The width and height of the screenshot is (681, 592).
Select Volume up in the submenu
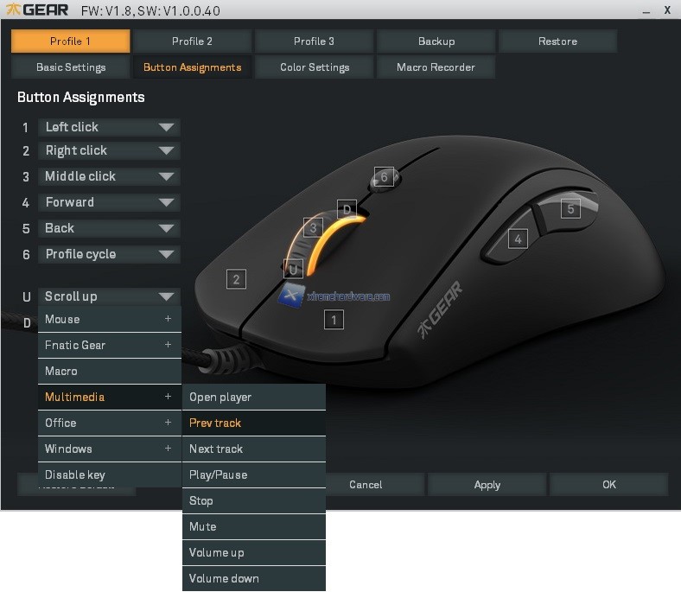(253, 552)
